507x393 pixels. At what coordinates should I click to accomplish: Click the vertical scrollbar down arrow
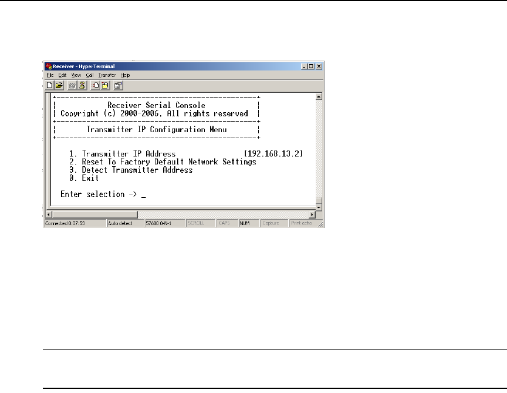pyautogui.click(x=319, y=207)
